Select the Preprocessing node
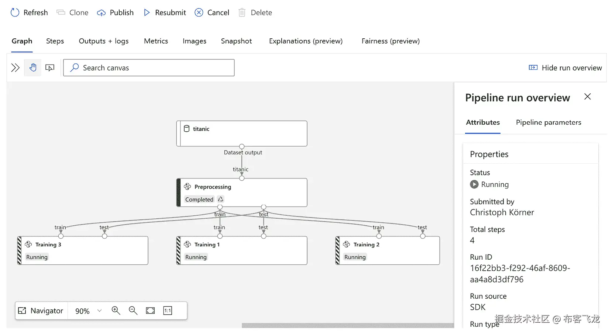 [242, 192]
